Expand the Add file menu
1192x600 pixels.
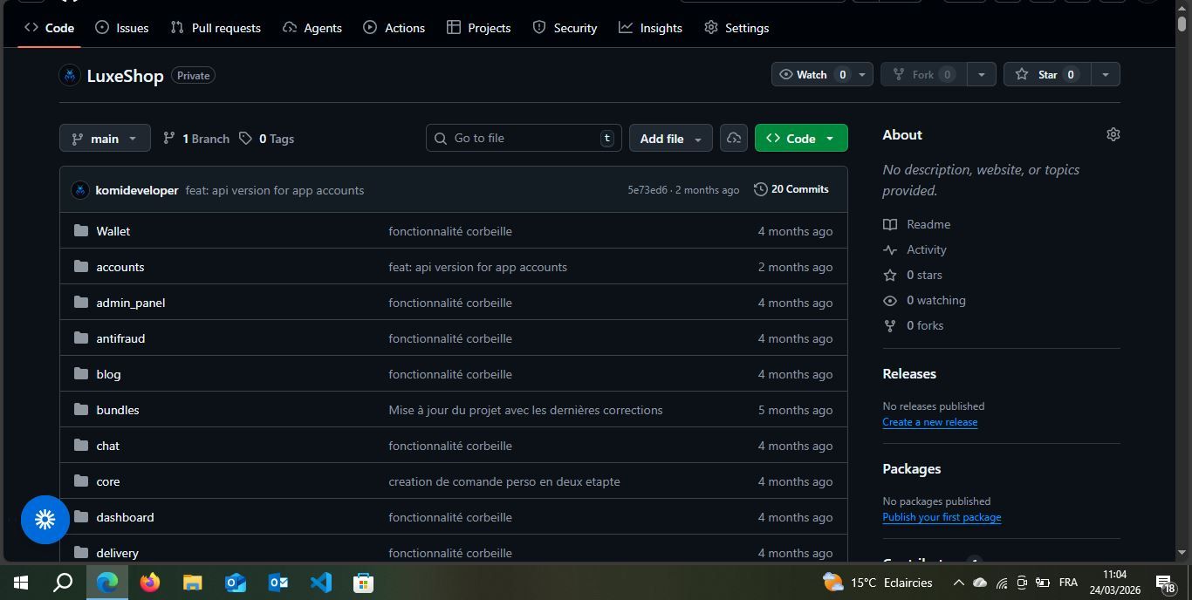(x=670, y=139)
